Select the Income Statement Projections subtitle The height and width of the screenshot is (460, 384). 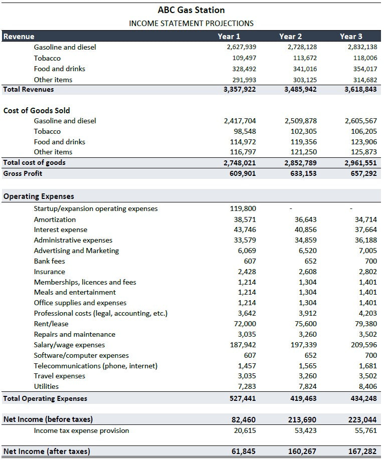tap(191, 23)
